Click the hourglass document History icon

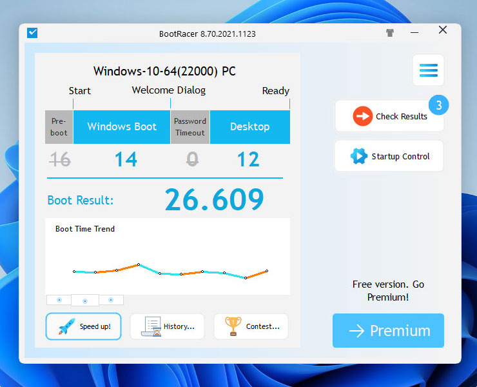tap(151, 326)
